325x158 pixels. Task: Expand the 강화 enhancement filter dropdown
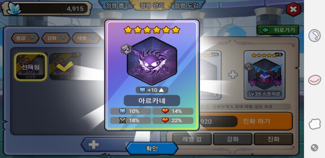tap(56, 38)
